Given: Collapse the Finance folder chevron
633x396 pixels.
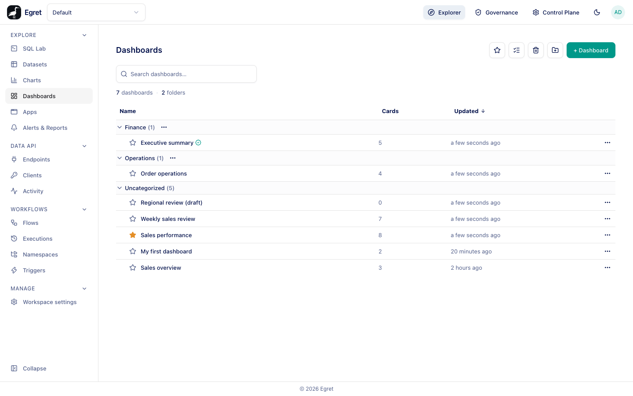Looking at the screenshot, I should point(120,127).
